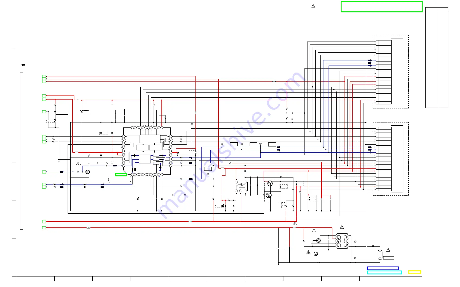This screenshot has width=460, height=287.
Task: Click the cyan outlined legend box
Action: (x=384, y=272)
